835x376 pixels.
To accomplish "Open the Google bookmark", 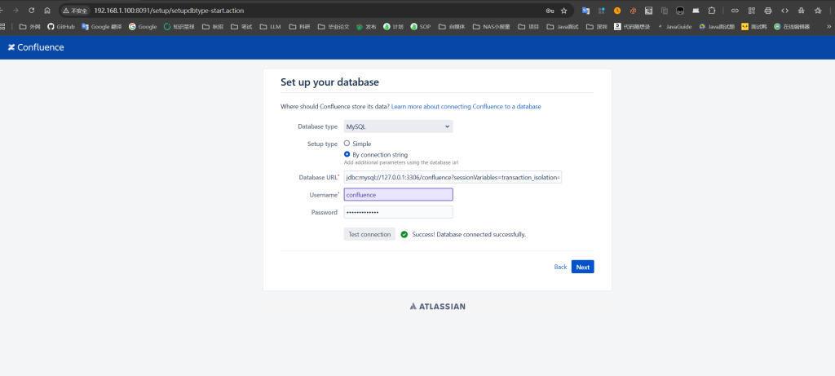I will (x=143, y=26).
